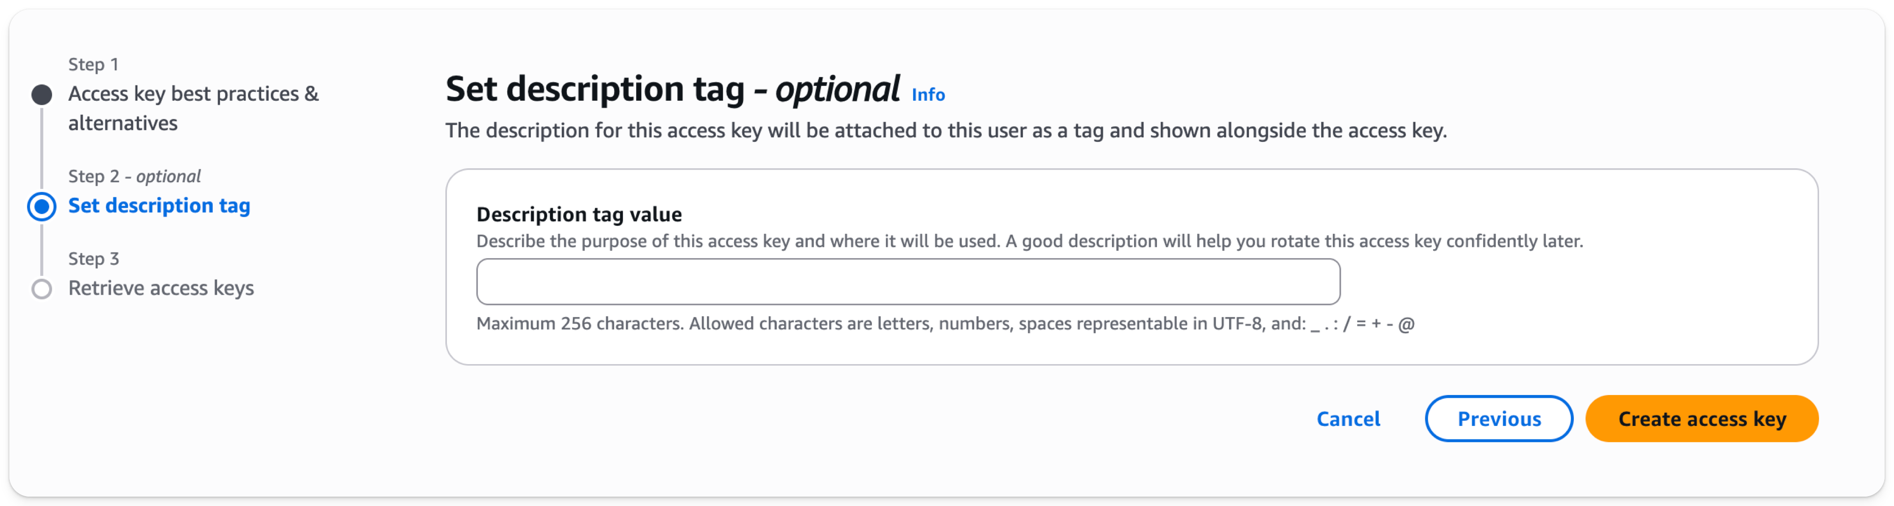The width and height of the screenshot is (1894, 506).
Task: Select the active Step 2 circle indicator
Action: (x=42, y=206)
